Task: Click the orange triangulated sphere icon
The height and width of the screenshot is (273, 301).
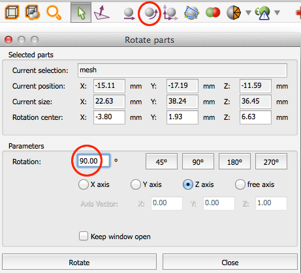Action: (x=234, y=12)
